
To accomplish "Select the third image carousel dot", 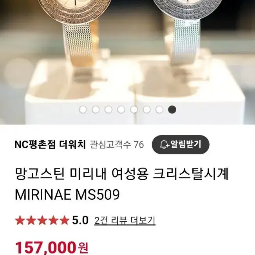I will (109, 109).
